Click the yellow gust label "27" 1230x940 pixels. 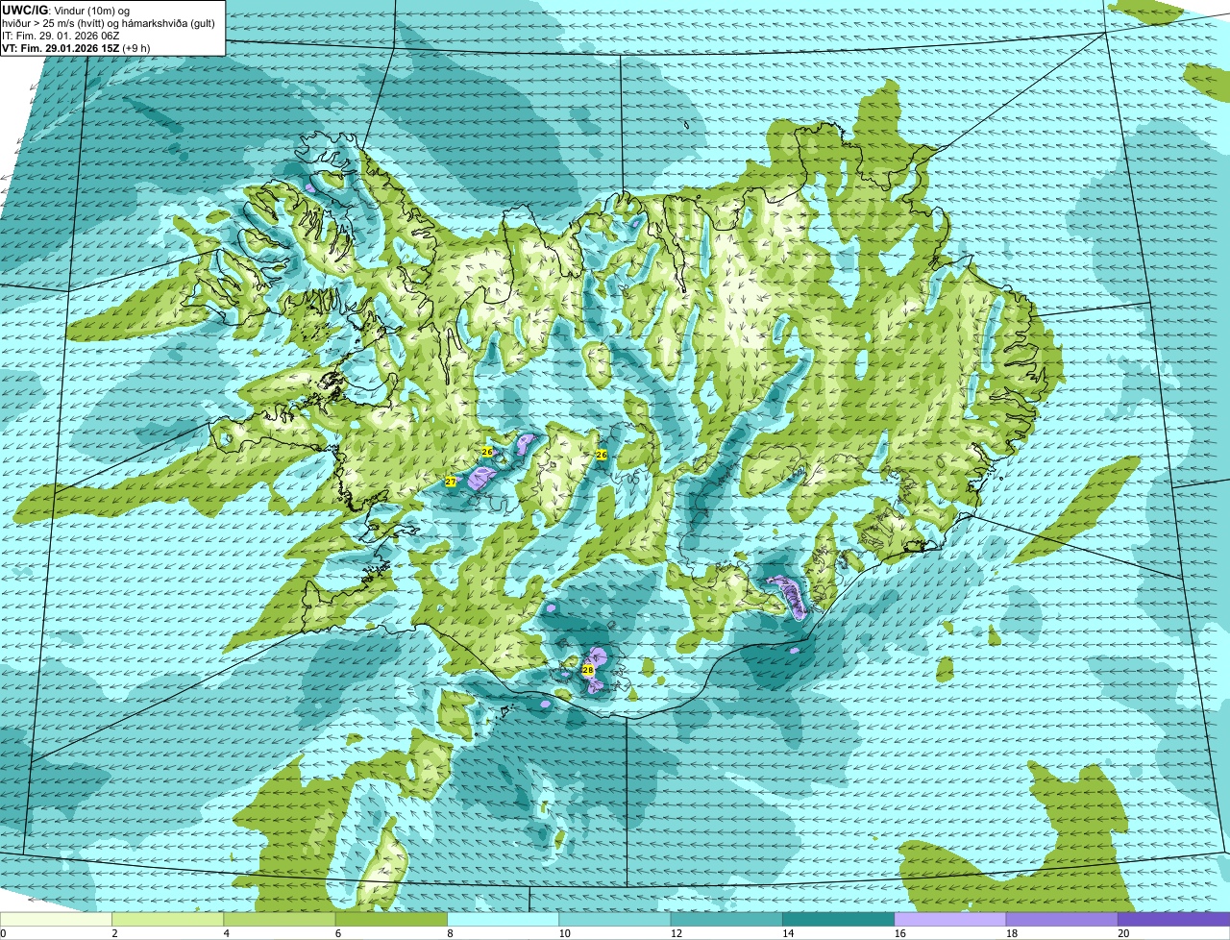click(450, 482)
